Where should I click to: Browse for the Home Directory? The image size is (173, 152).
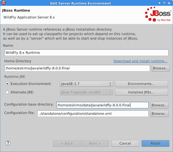[161, 68]
